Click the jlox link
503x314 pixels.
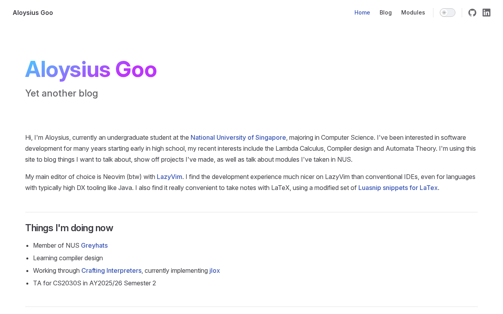[215, 270]
